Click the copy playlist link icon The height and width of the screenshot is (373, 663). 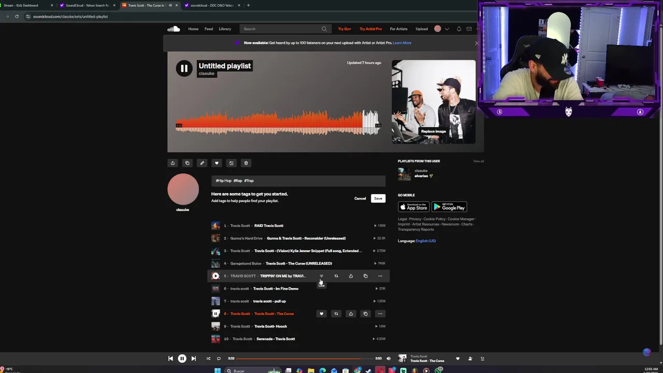click(188, 163)
